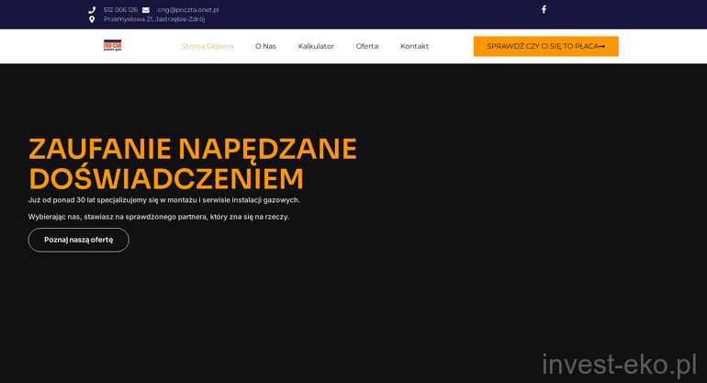
Task: Click the paragraph about 30 years of experience
Action: pos(163,199)
